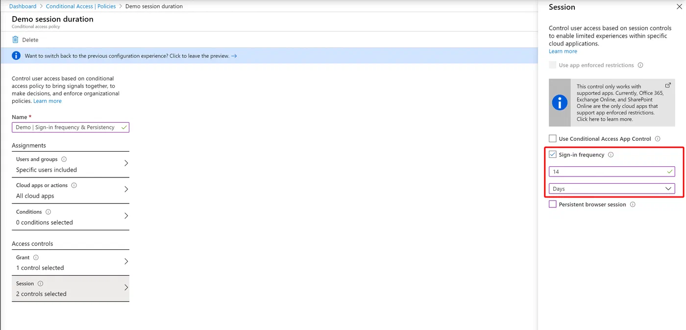The height and width of the screenshot is (330, 686).
Task: Expand the Session access control row
Action: 71,289
